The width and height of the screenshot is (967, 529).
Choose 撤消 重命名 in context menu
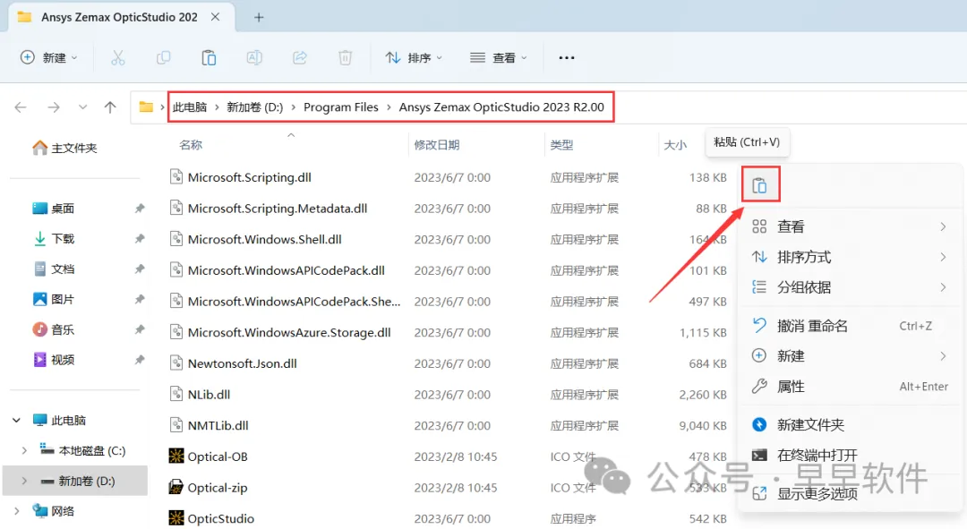849,326
